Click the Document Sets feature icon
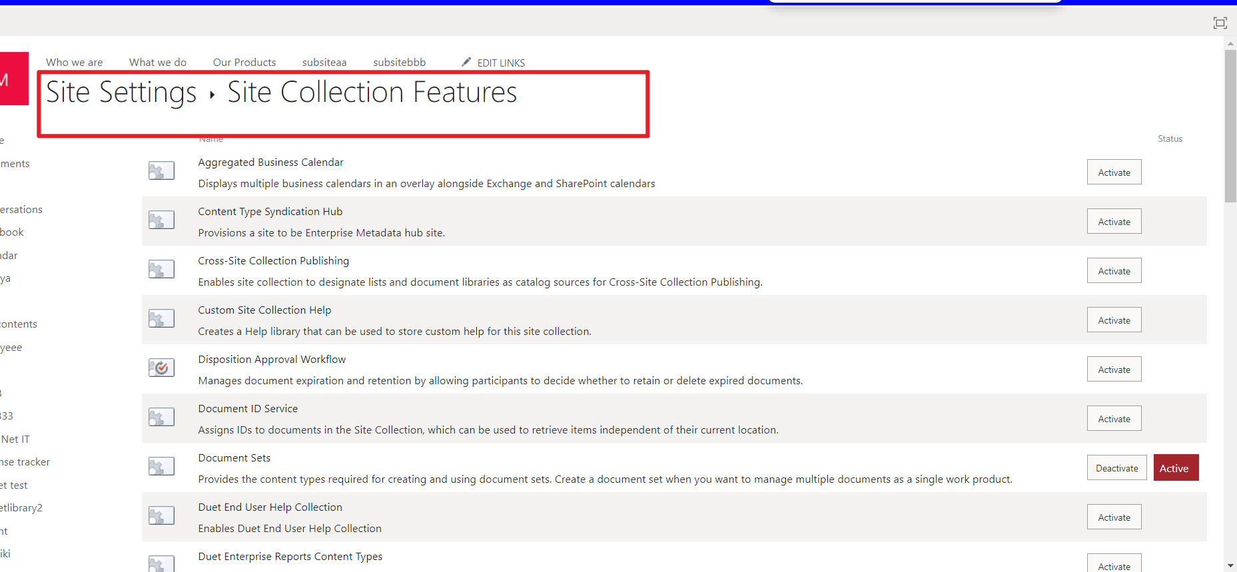Image resolution: width=1237 pixels, height=572 pixels. pyautogui.click(x=161, y=466)
